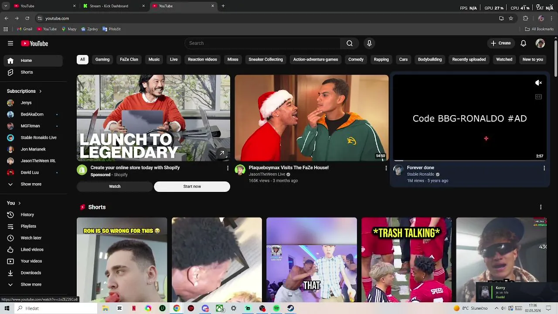This screenshot has width=558, height=314.
Task: Show more subscriptions
Action: click(33, 184)
